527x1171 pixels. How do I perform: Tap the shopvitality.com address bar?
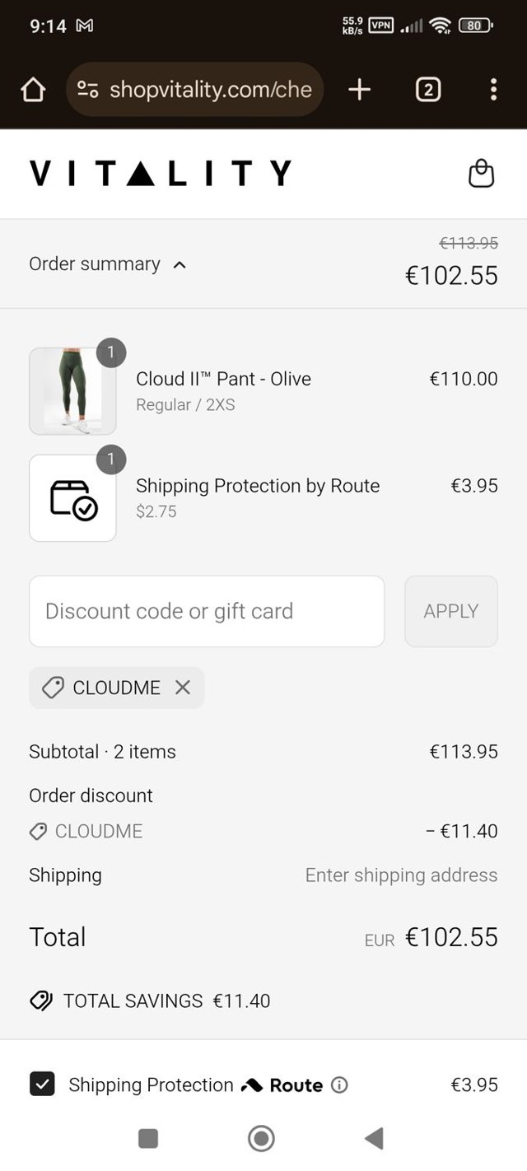tap(210, 90)
